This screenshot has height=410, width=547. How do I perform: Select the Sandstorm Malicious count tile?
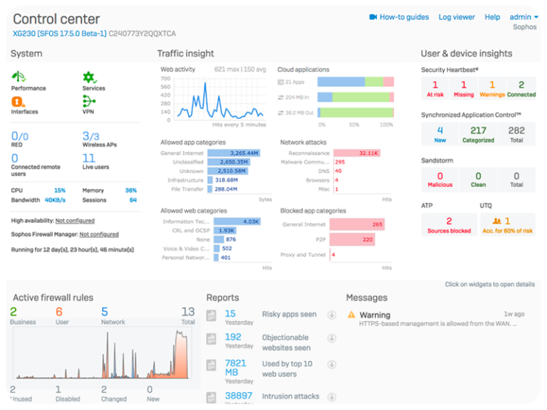click(439, 179)
